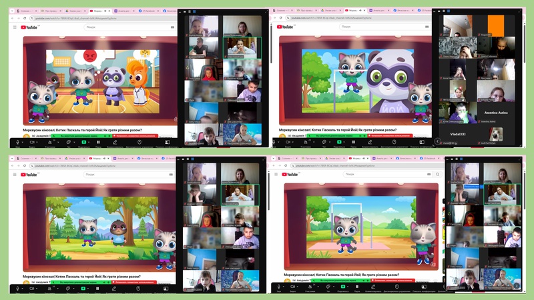Expand video options chevron in top-right Zoom toolbar

point(293,142)
